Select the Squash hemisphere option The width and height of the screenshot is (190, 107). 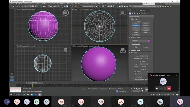[141, 67]
